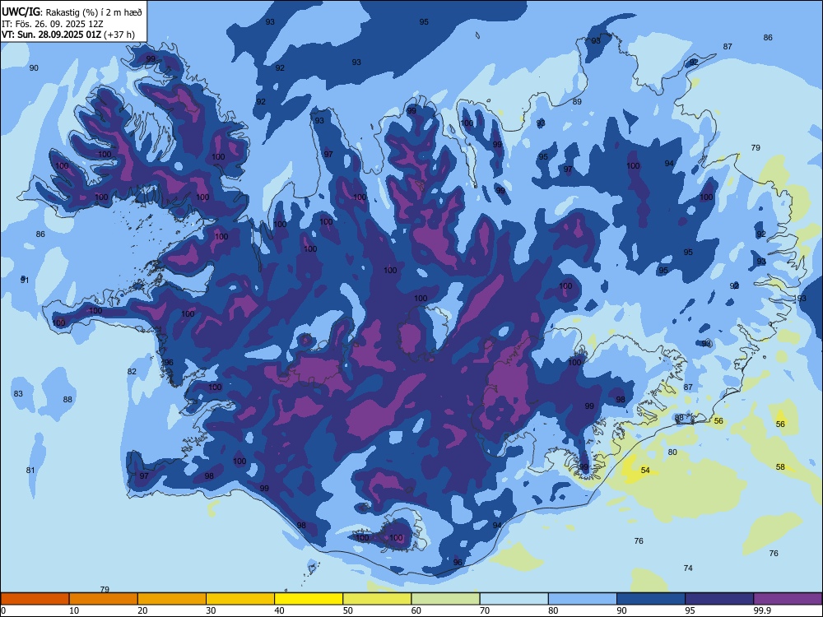Click the 10–20 orange legend swatch

pyautogui.click(x=104, y=599)
